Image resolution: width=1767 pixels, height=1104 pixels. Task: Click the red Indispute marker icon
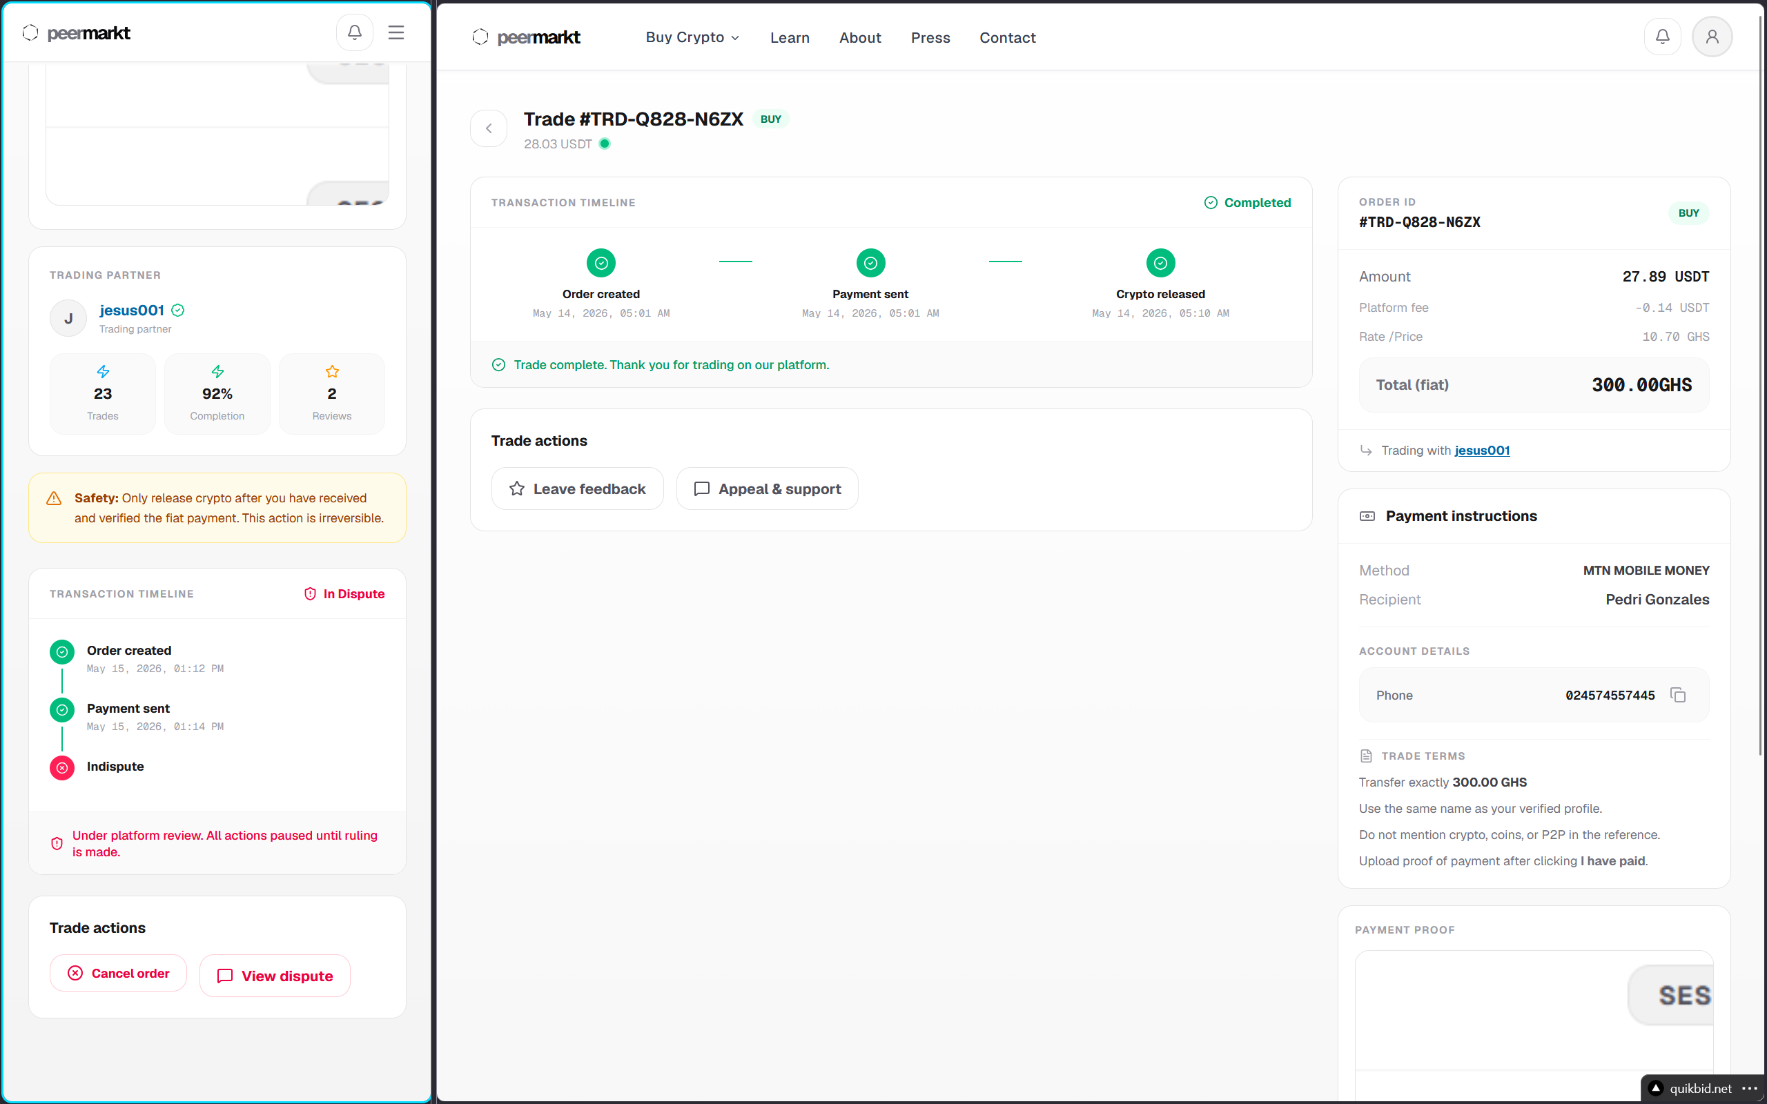point(62,768)
